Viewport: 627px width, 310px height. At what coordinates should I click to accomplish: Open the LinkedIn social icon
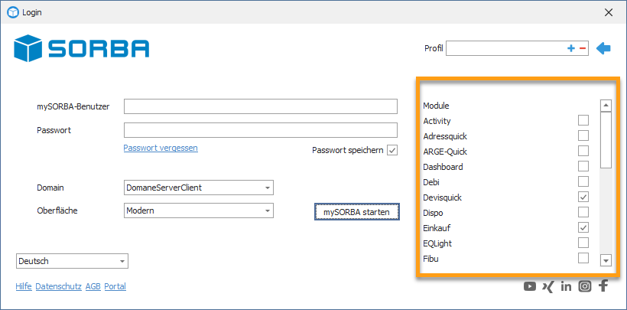[x=567, y=286]
